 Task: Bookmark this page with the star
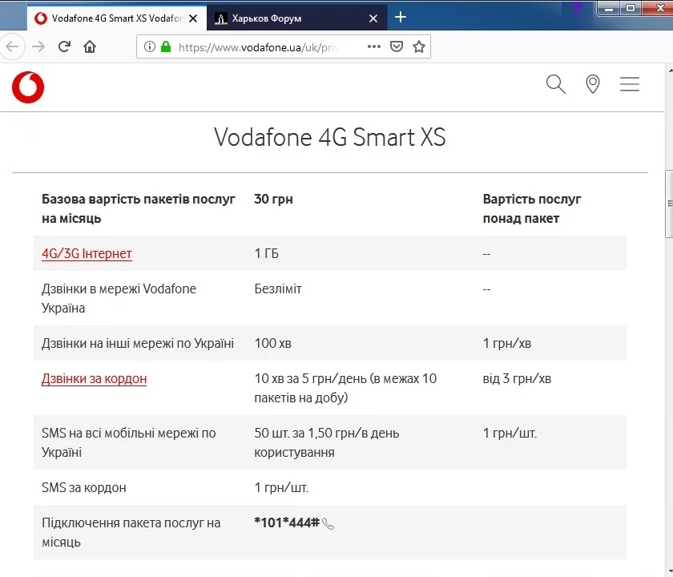pos(419,46)
